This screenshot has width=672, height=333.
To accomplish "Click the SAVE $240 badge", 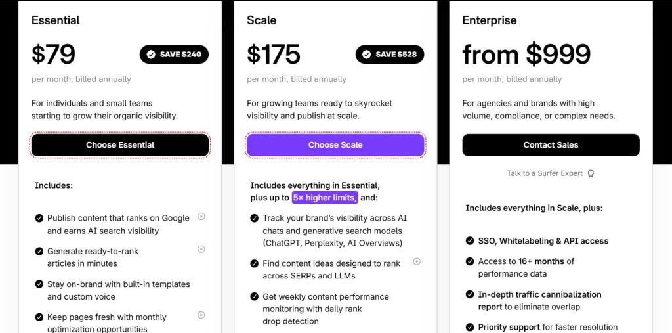I will pyautogui.click(x=174, y=55).
